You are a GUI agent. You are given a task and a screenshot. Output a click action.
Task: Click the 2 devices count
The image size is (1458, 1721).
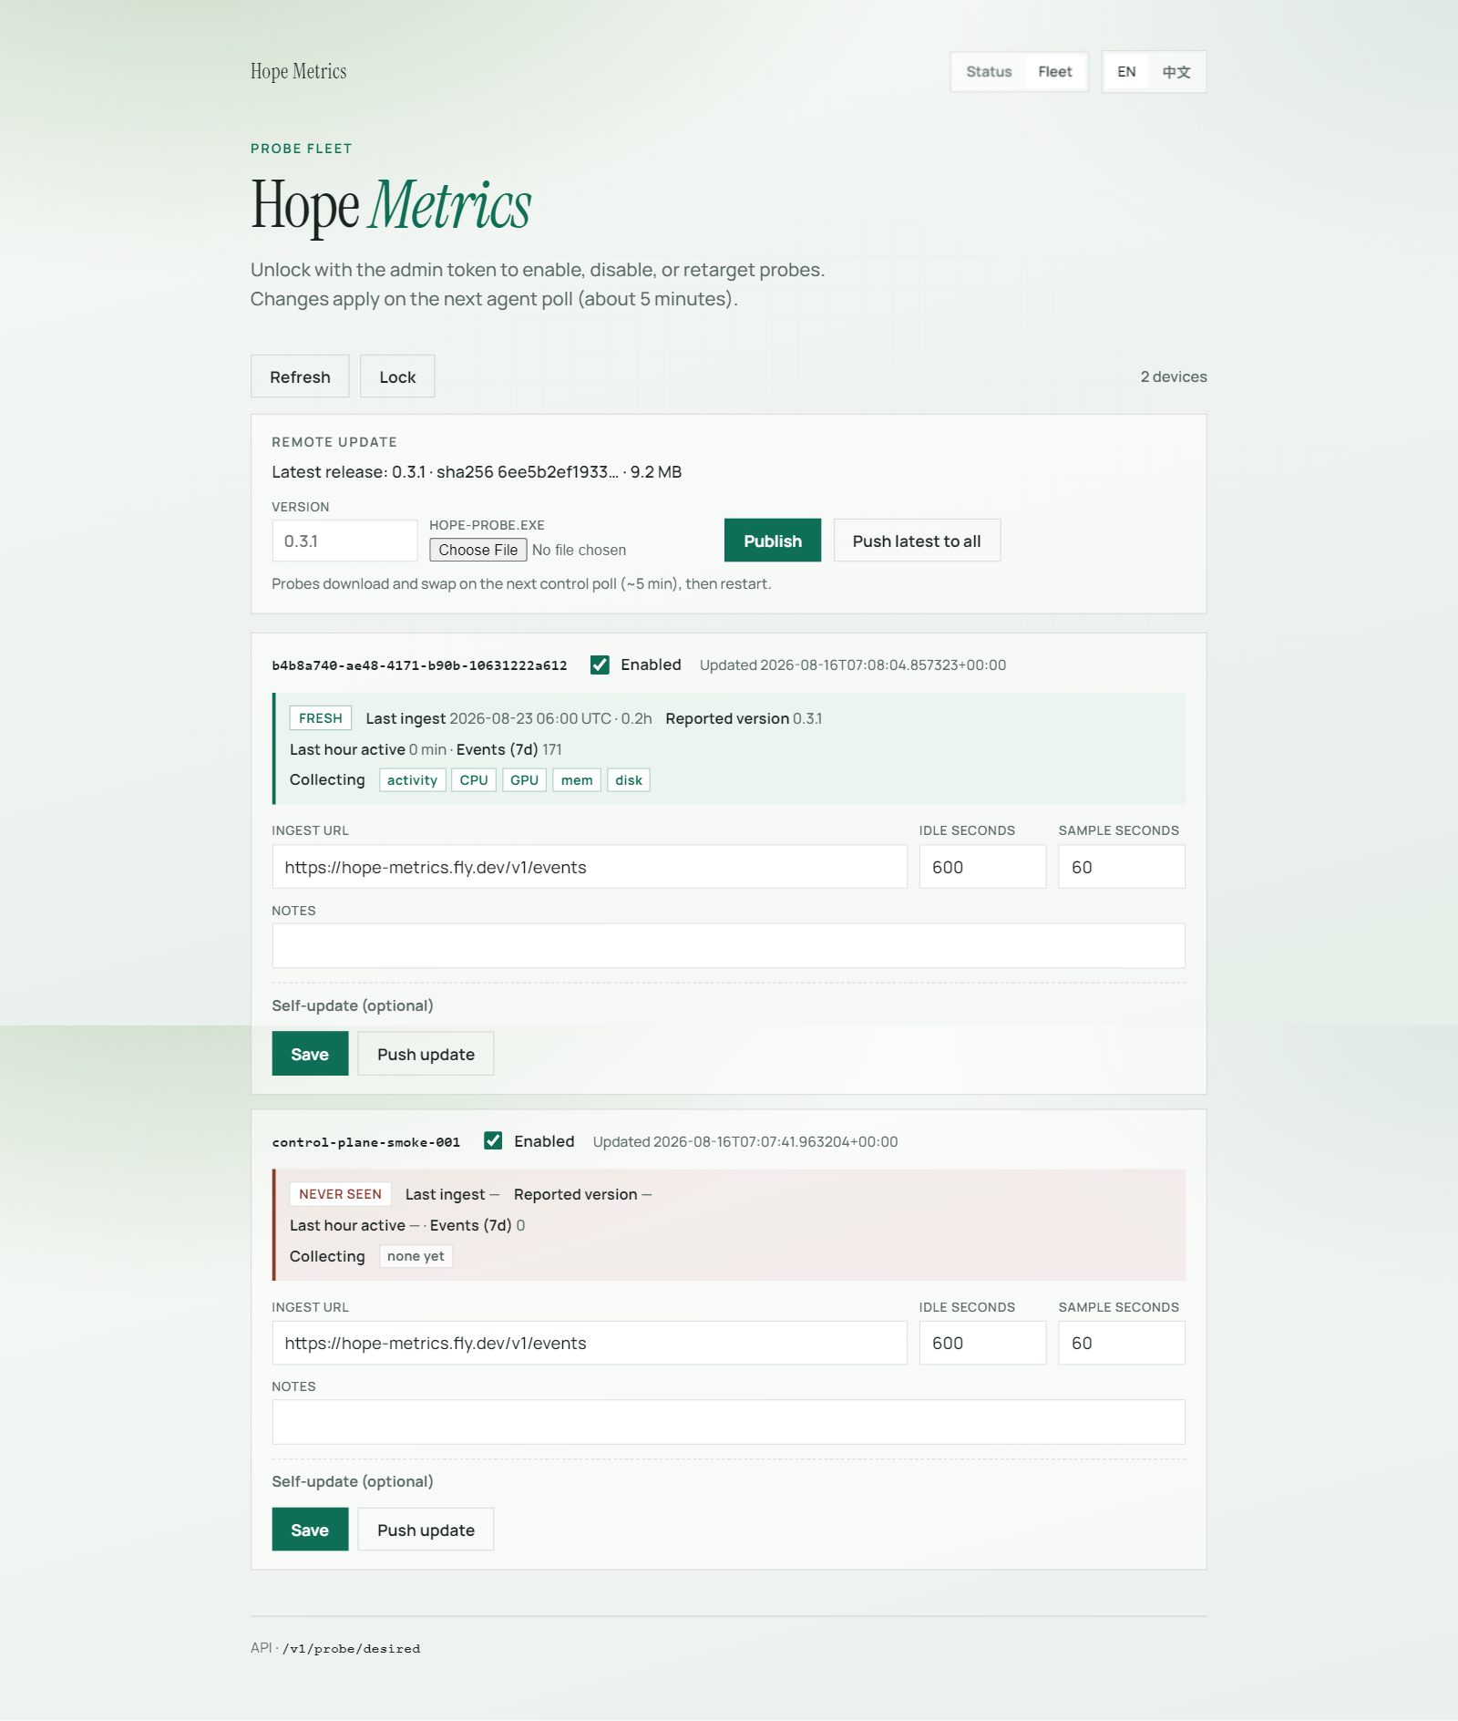(1174, 376)
